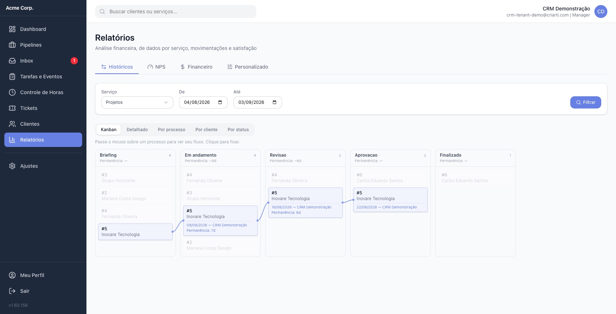Click card #3 Grupo Horizonte in Em andamento
This screenshot has height=314, width=616.
pyautogui.click(x=220, y=196)
